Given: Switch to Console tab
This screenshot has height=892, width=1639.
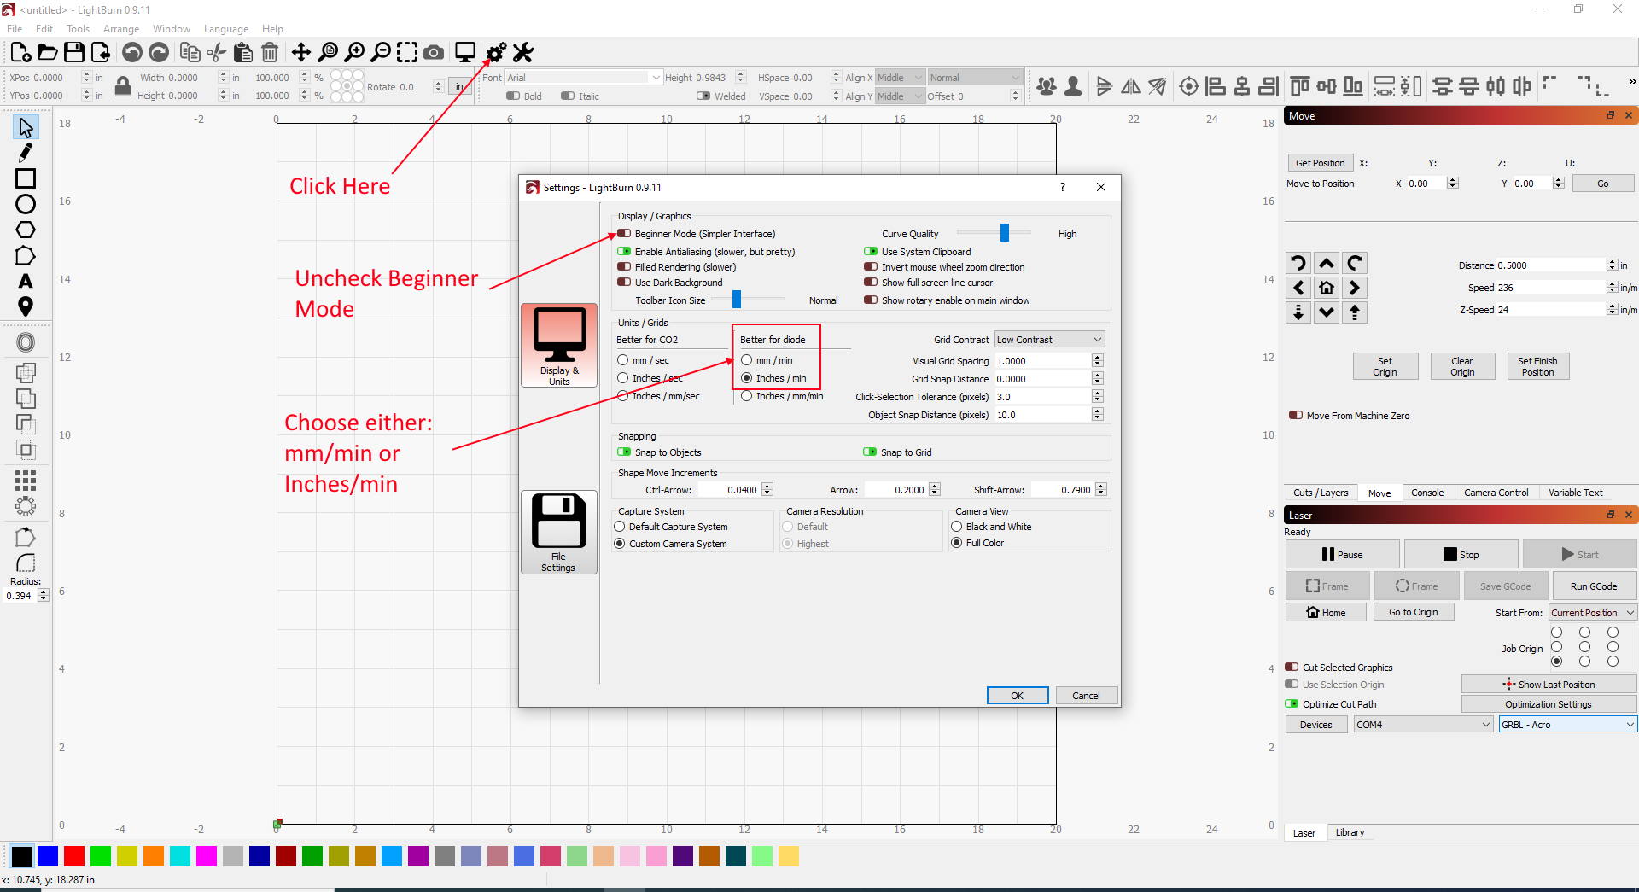Looking at the screenshot, I should pos(1427,493).
